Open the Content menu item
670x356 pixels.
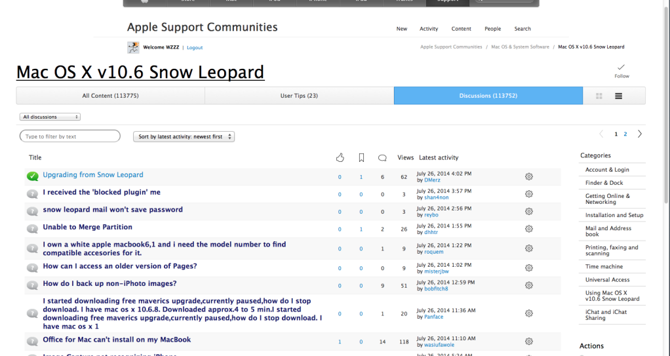461,29
